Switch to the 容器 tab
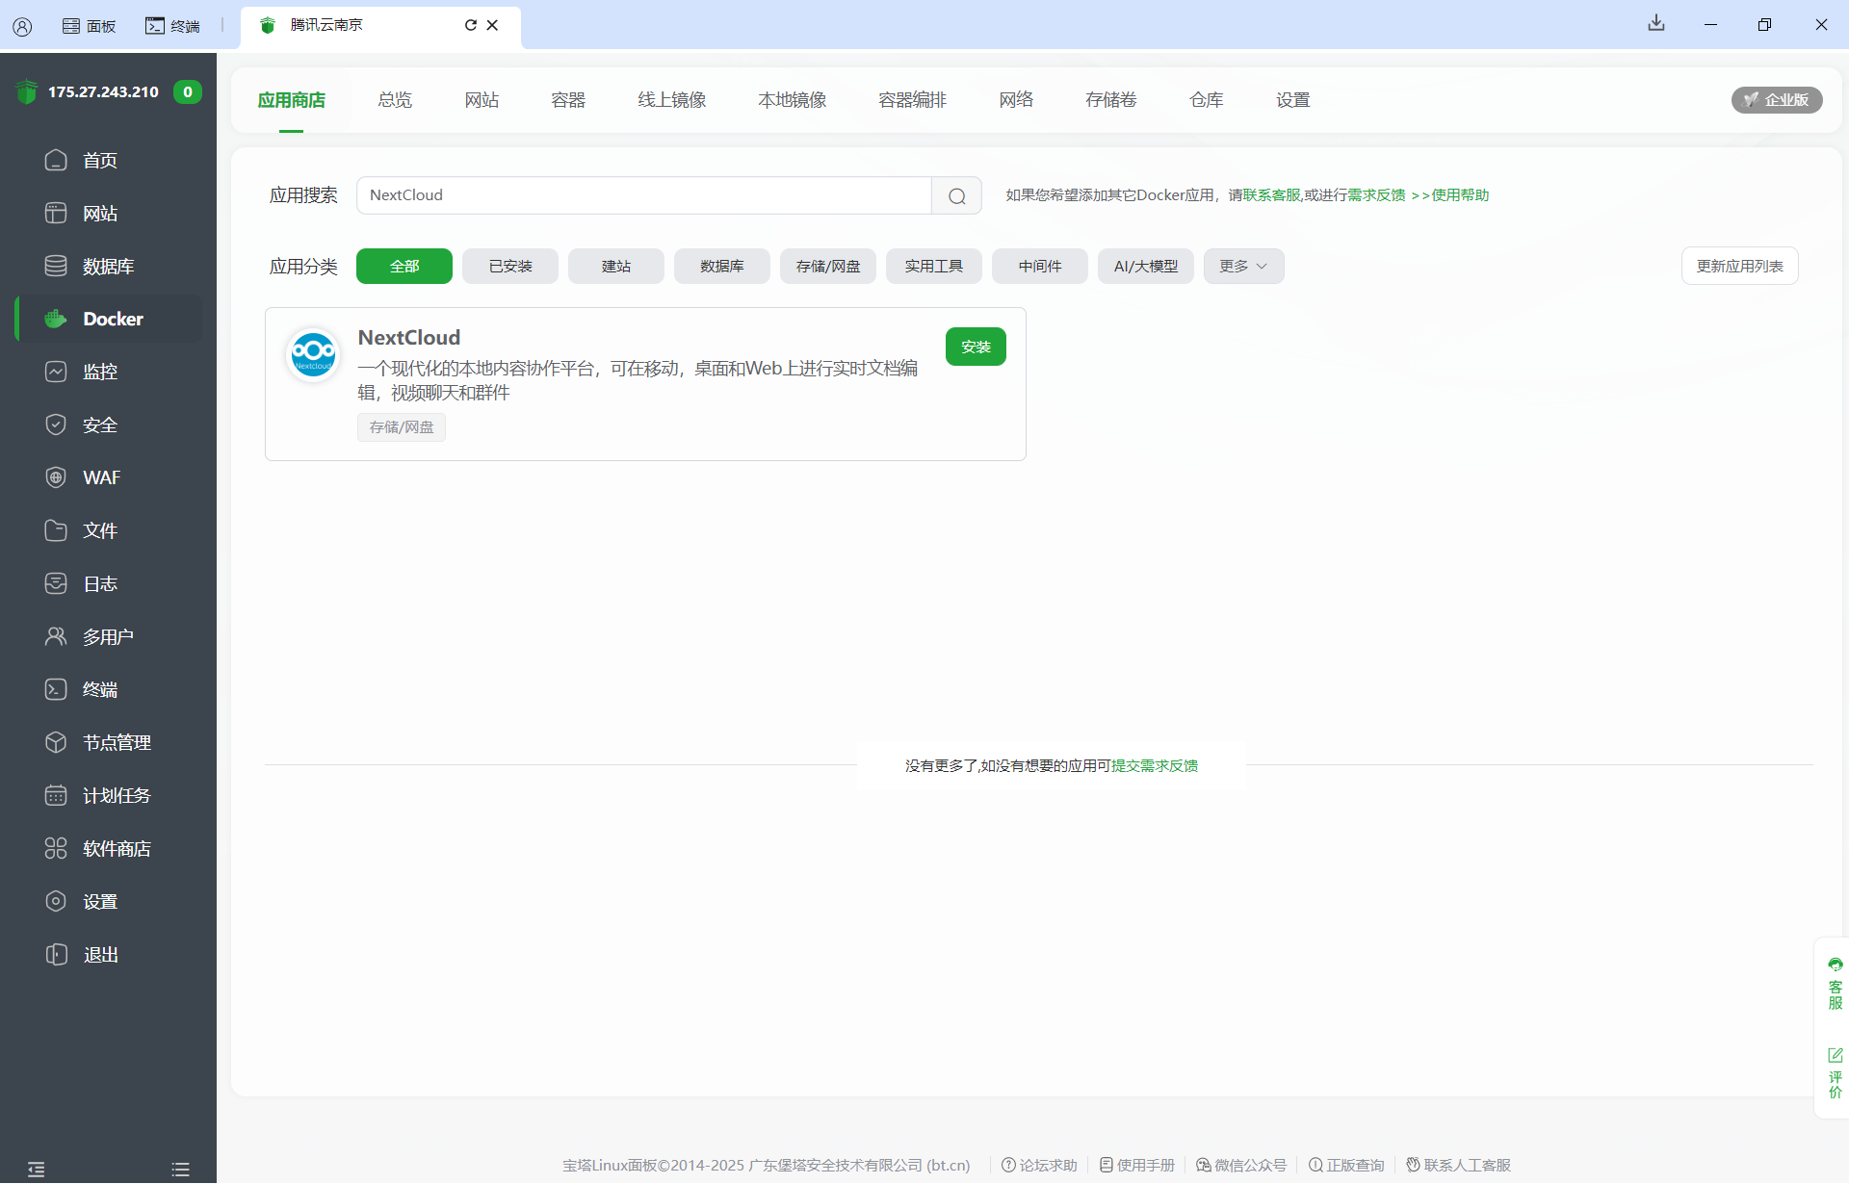 567,100
